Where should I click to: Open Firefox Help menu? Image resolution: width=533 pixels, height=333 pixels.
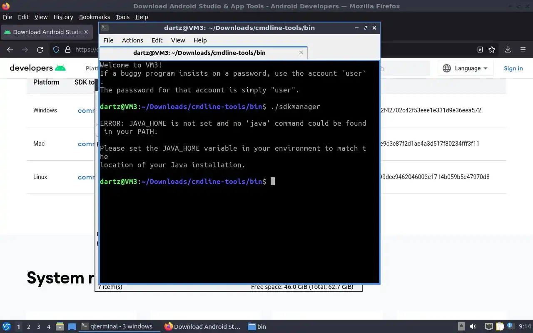point(142,17)
